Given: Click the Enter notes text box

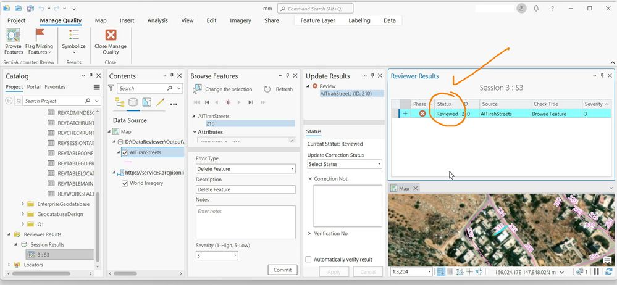Looking at the screenshot, I should tap(246, 222).
